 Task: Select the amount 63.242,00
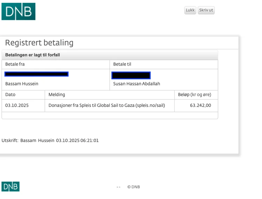click(x=201, y=105)
